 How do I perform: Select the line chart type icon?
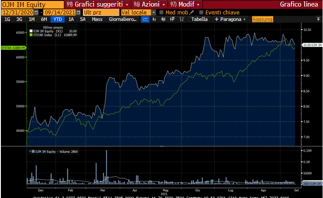pyautogui.click(x=145, y=19)
